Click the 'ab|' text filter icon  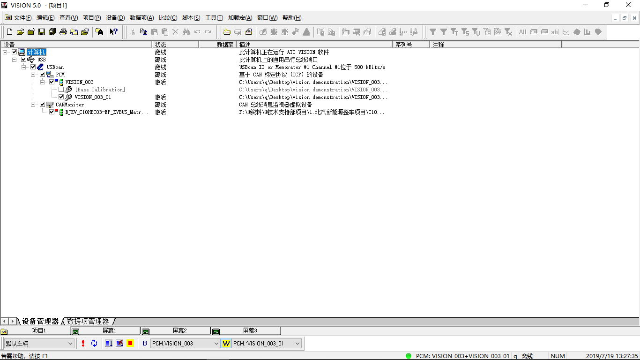tap(555, 32)
